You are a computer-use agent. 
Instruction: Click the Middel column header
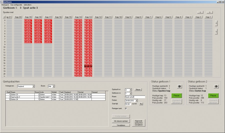55,92
